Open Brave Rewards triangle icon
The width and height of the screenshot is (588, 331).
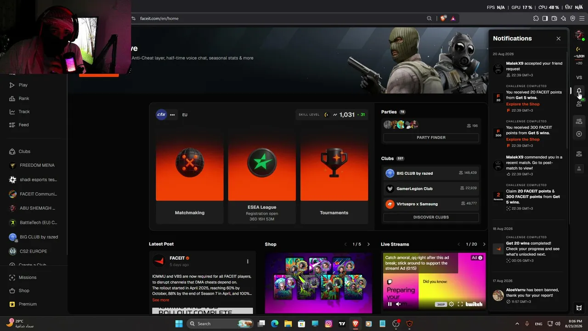[x=453, y=18]
